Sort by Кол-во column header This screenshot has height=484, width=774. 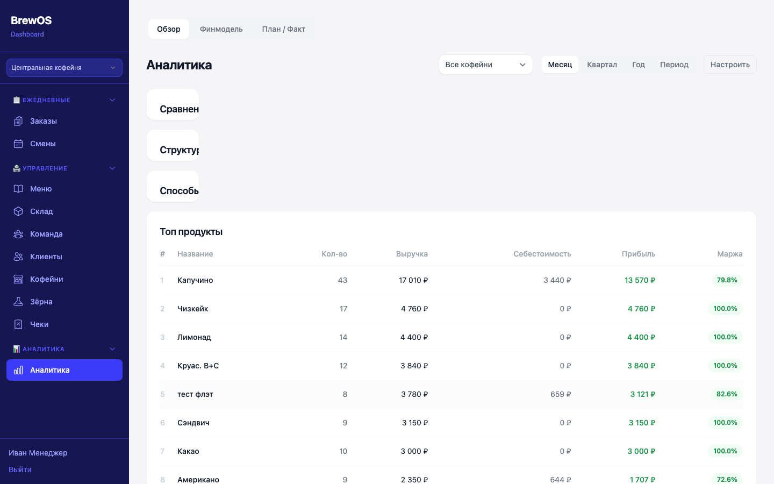pyautogui.click(x=334, y=254)
